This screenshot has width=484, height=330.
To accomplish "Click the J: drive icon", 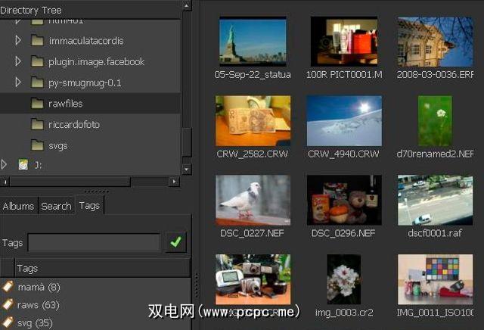I will 23,164.
